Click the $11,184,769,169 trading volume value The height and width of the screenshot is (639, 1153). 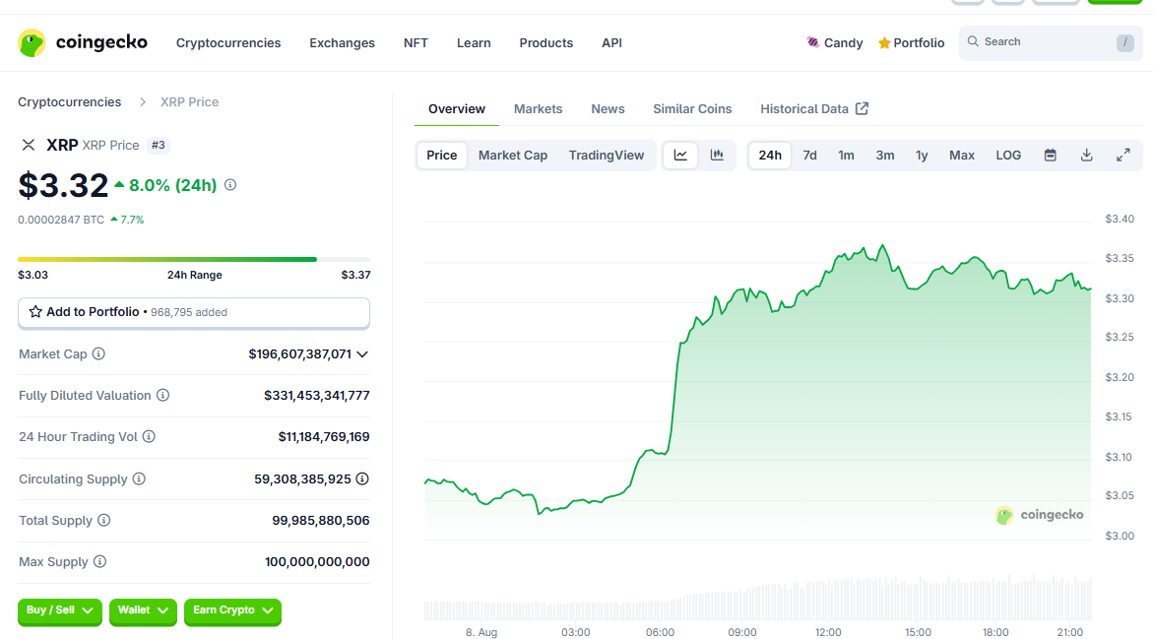pos(324,437)
